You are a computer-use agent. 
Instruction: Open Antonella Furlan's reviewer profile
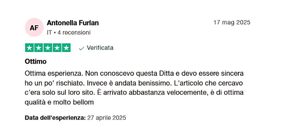tap(73, 23)
